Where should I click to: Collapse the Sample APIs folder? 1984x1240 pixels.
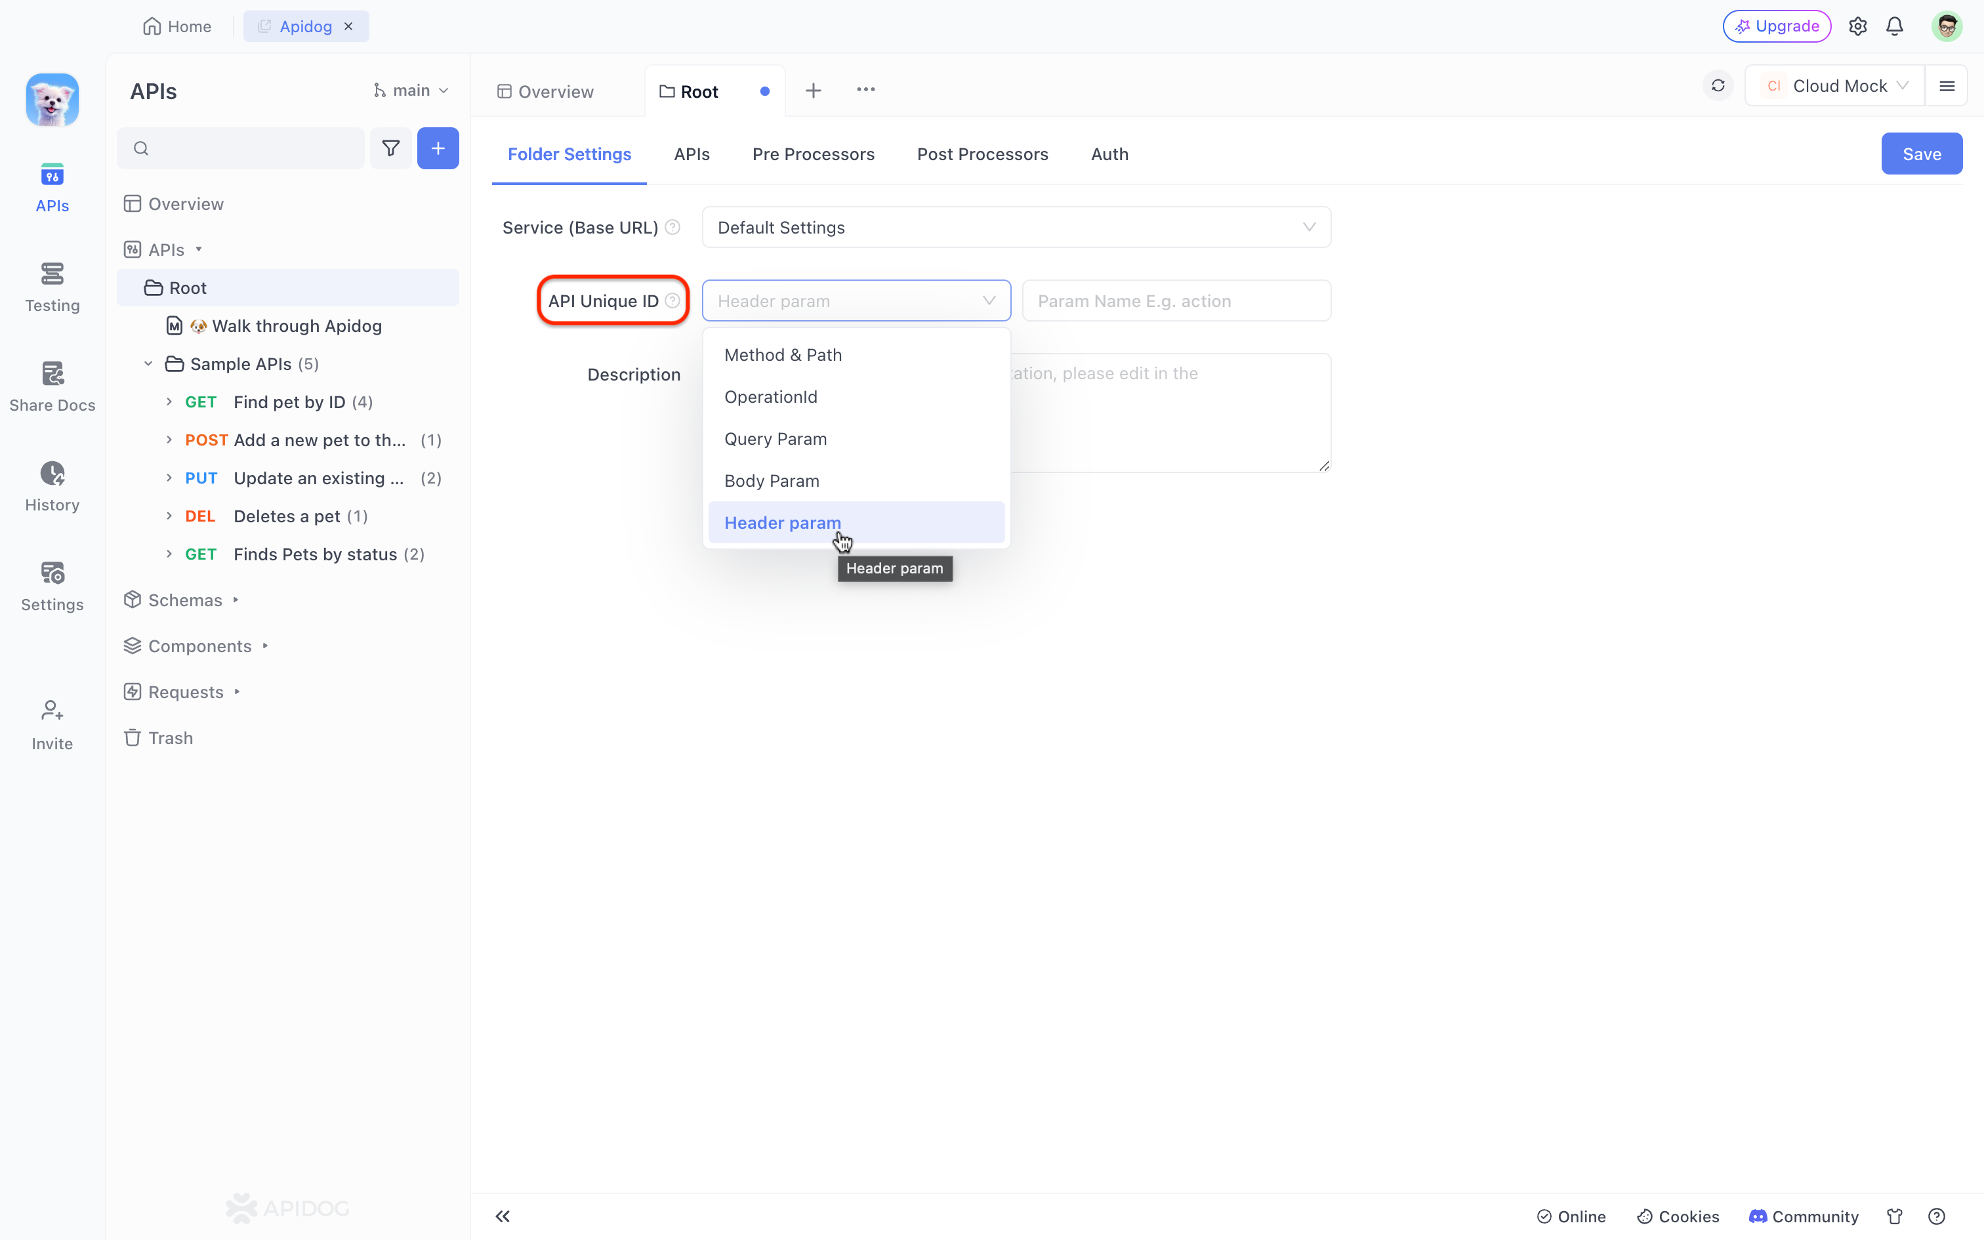[x=148, y=364]
